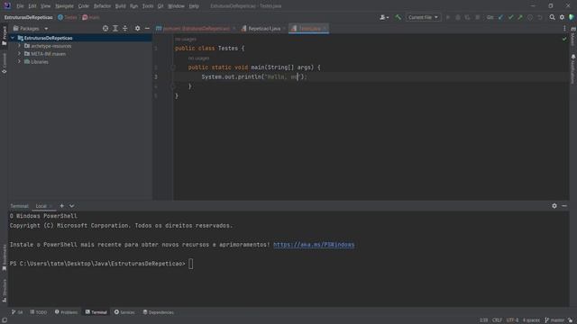
Task: Expand the Libraries node
Action: (x=19, y=62)
